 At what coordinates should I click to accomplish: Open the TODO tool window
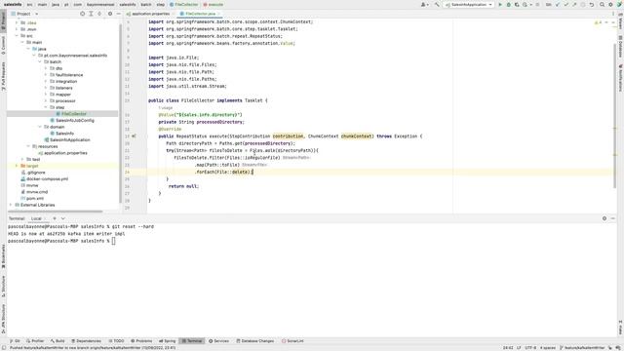pyautogui.click(x=117, y=341)
